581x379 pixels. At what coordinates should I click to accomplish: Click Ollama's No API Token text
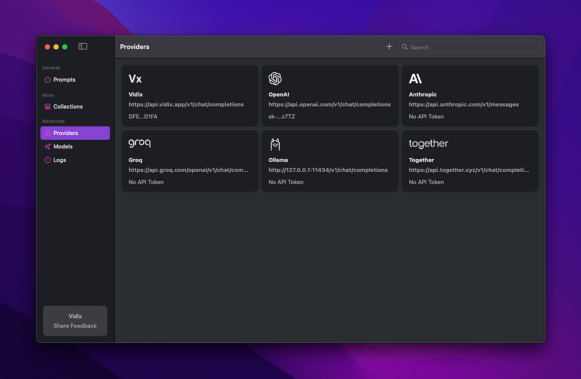click(x=286, y=182)
